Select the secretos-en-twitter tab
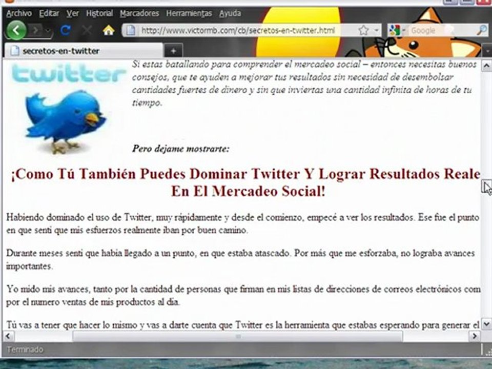This screenshot has width=492, height=369. point(84,51)
